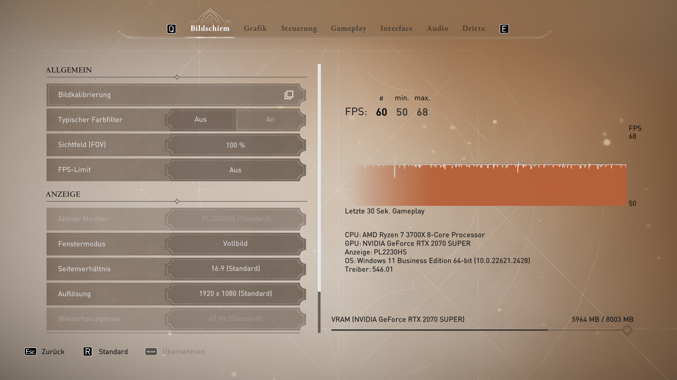Viewport: 677px width, 380px height.
Task: Set Typischer Farbfilter to Aus
Action: point(200,120)
